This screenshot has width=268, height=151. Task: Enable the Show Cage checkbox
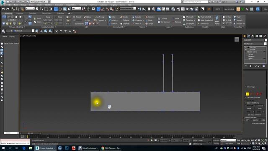[246, 87]
